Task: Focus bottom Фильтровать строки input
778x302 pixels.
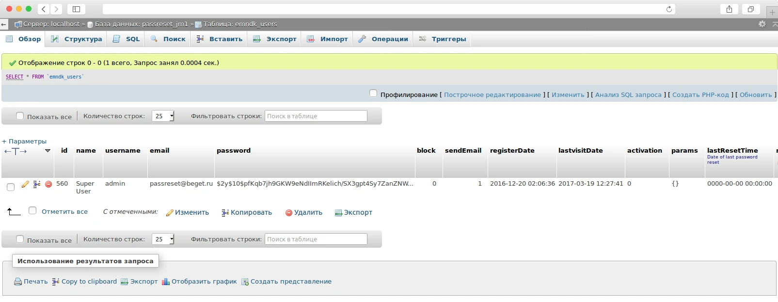Action: pyautogui.click(x=316, y=239)
